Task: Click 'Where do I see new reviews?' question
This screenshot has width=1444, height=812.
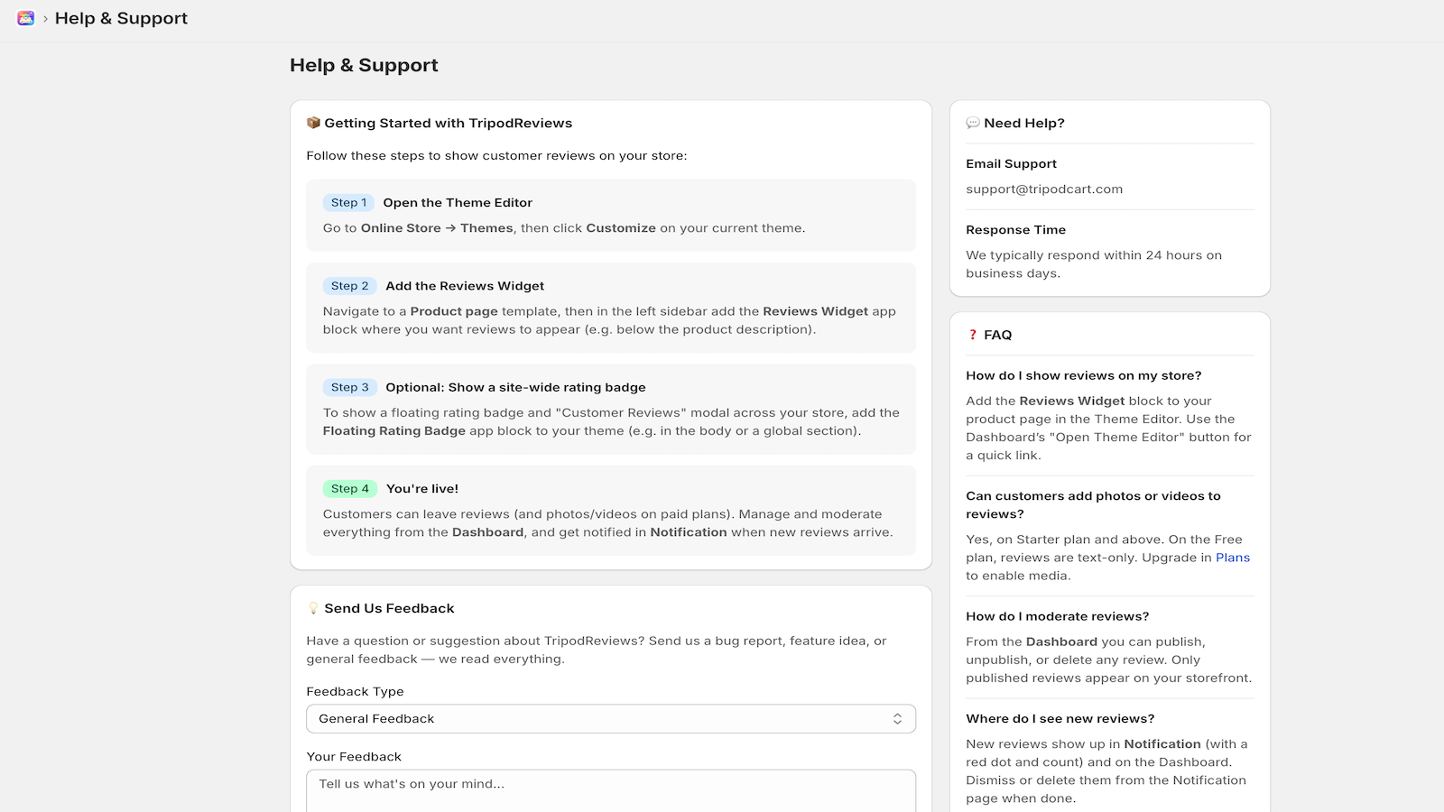Action: coord(1060,719)
